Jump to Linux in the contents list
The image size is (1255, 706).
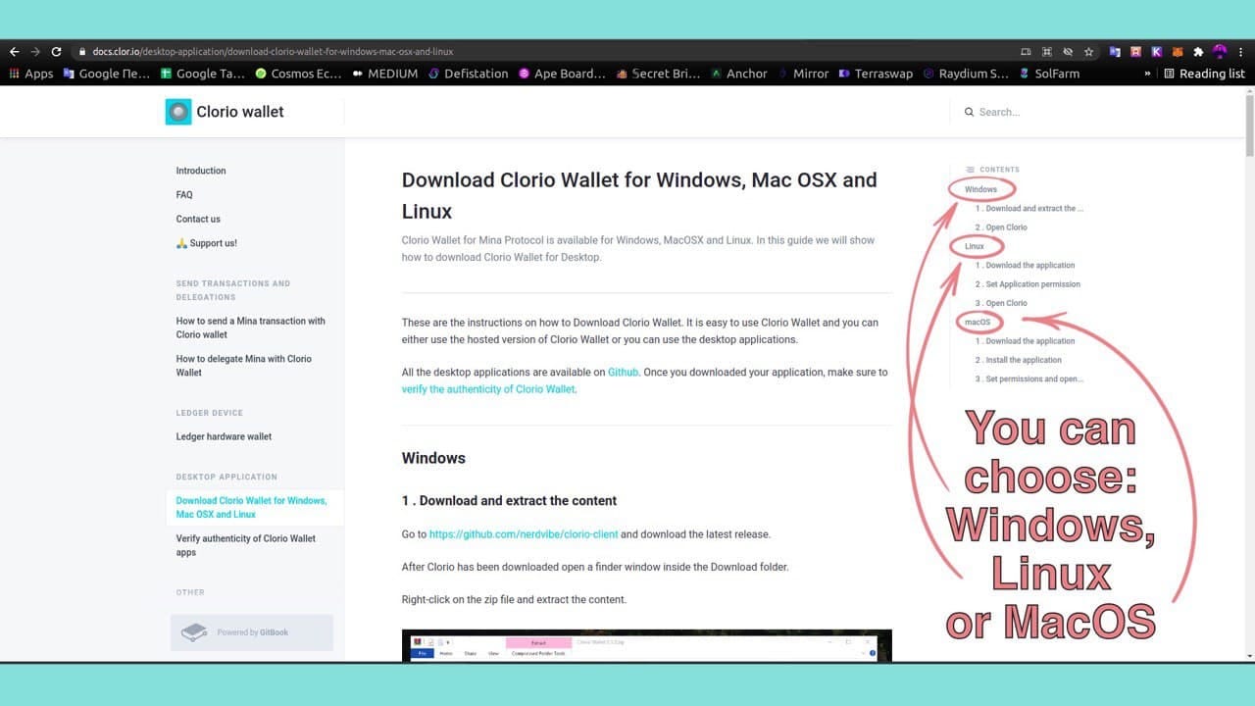click(975, 246)
